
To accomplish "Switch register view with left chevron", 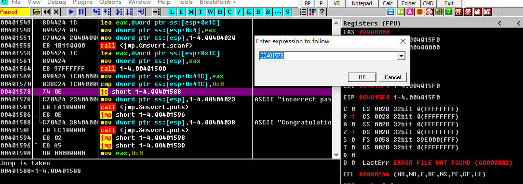I will [499, 23].
